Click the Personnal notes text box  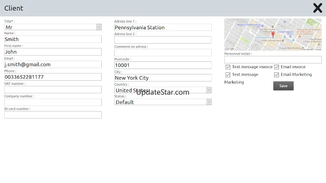[x=273, y=60]
